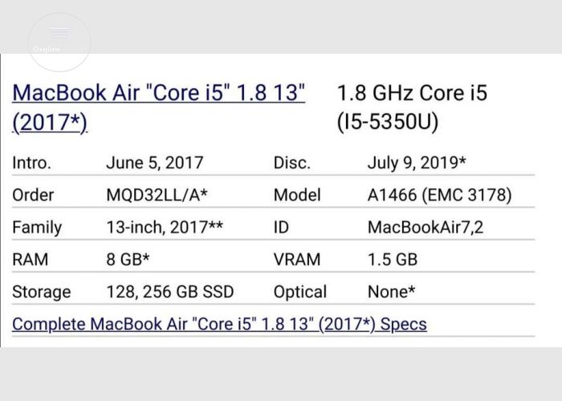Click the model value "A1466 (EMC 3178)"

[x=440, y=195]
